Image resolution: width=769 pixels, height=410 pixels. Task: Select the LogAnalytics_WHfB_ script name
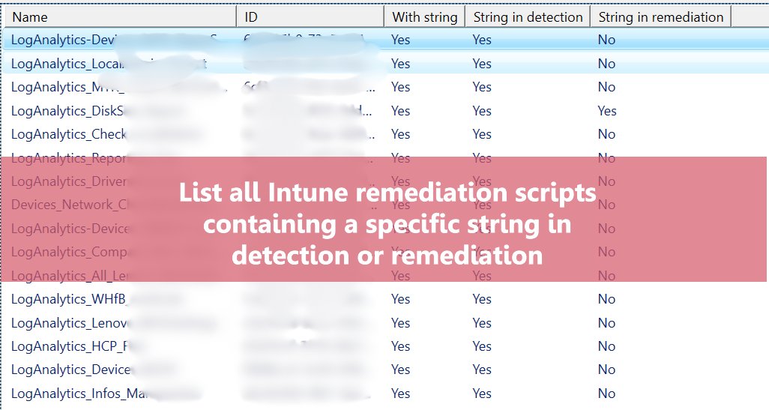click(x=69, y=299)
